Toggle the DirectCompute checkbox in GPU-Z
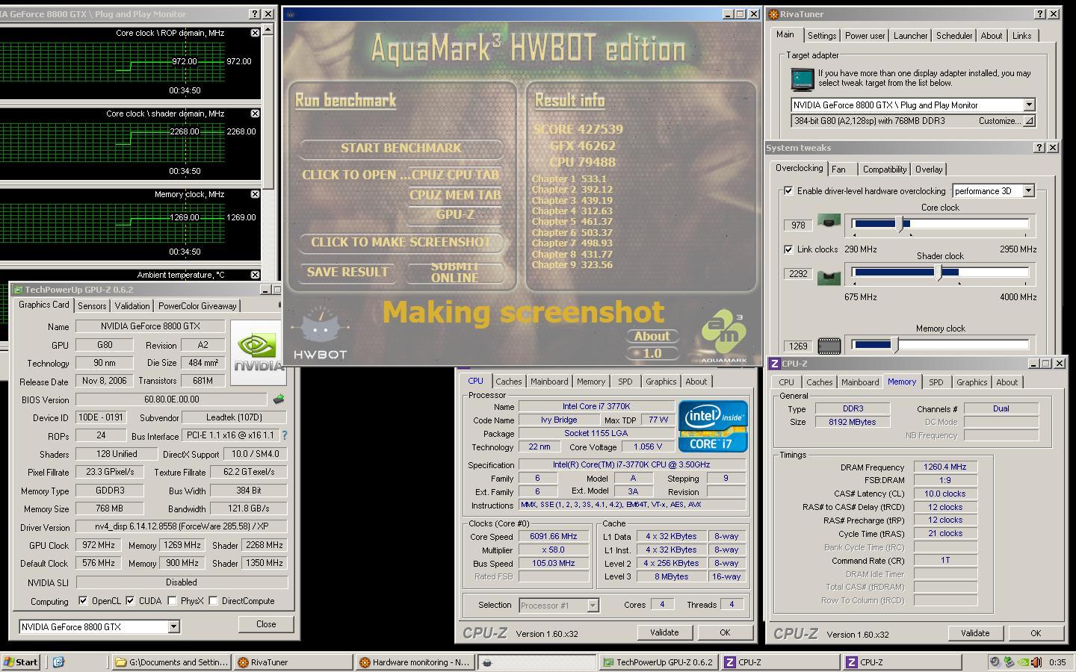The height and width of the screenshot is (672, 1076). point(213,600)
